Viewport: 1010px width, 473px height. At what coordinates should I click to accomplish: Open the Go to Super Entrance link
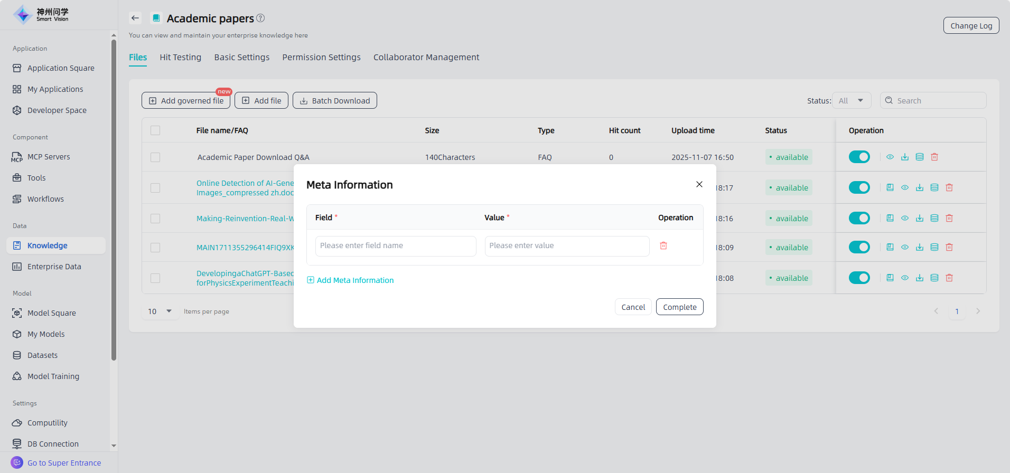(x=64, y=463)
